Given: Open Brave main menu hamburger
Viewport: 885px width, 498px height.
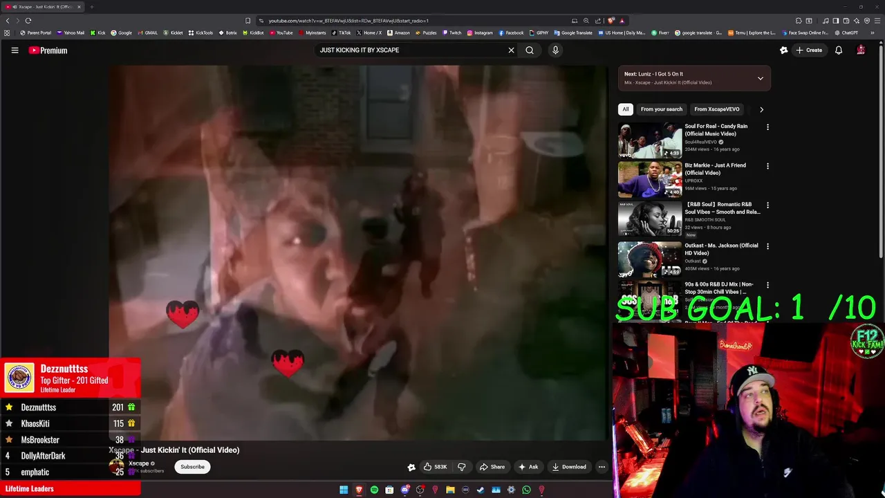Looking at the screenshot, I should [x=877, y=21].
